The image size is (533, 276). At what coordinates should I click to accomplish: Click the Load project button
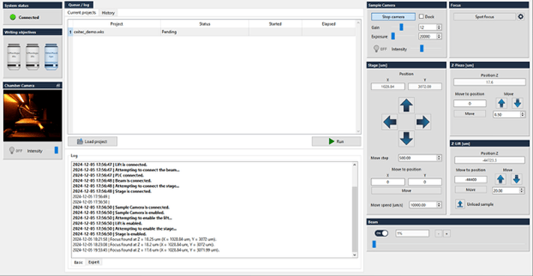pyautogui.click(x=92, y=142)
